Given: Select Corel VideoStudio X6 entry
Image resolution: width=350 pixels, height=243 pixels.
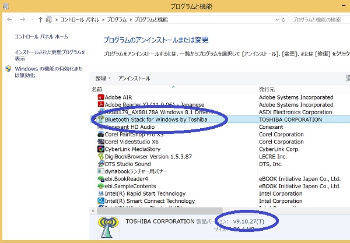Looking at the screenshot, I should 131,142.
